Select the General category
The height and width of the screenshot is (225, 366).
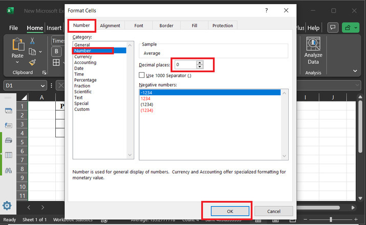[82, 45]
